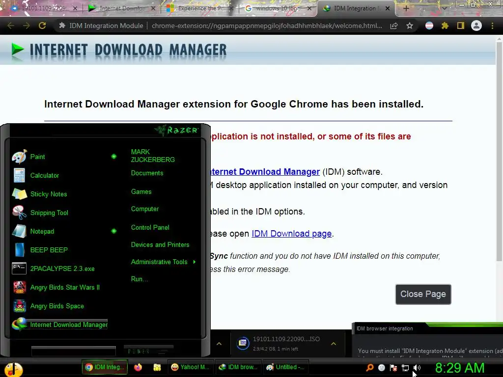Viewport: 503px width, 377px height.
Task: Follow the Internet Download Manager link
Action: (x=265, y=172)
